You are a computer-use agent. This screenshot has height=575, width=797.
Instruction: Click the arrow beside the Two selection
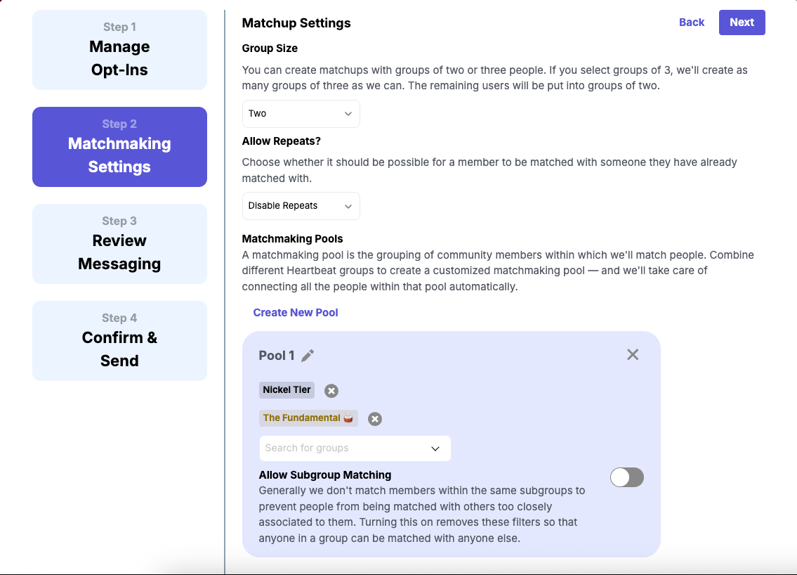pos(348,114)
